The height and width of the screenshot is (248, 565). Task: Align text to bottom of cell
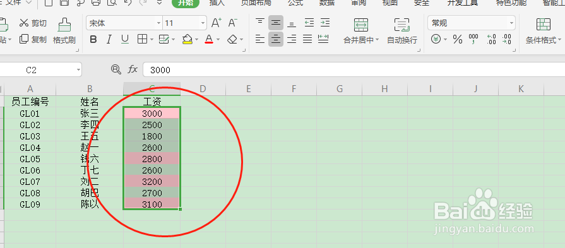(292, 23)
